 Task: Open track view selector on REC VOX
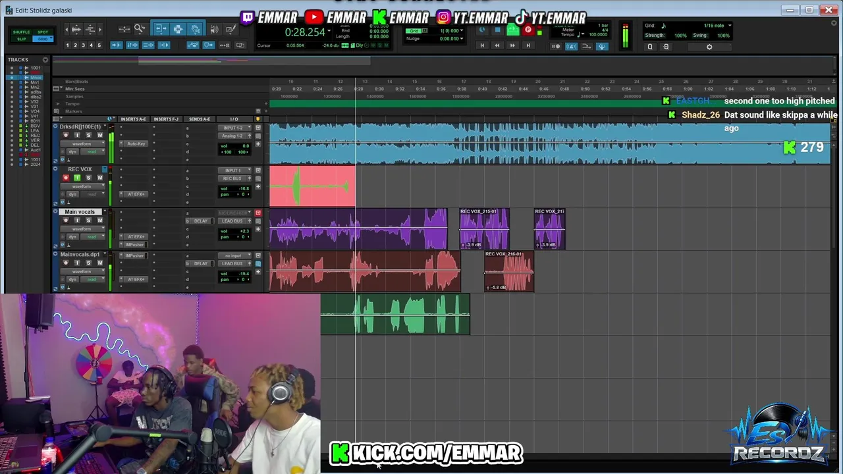82,186
